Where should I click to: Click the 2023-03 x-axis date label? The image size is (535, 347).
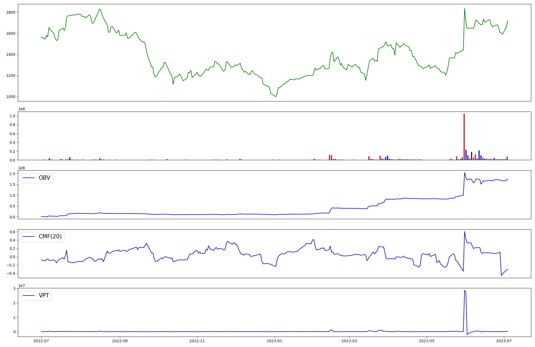click(349, 341)
